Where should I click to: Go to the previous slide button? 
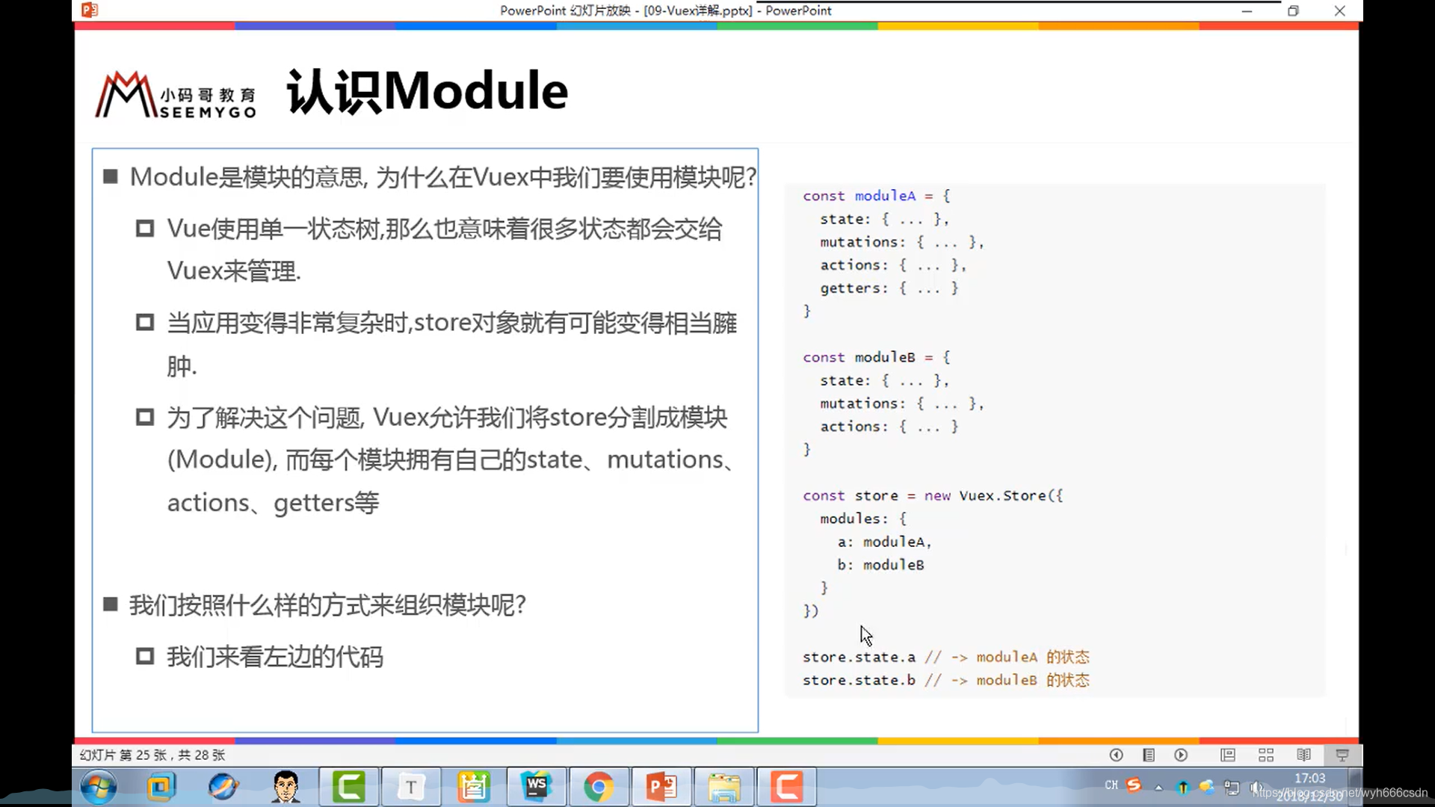(1116, 755)
